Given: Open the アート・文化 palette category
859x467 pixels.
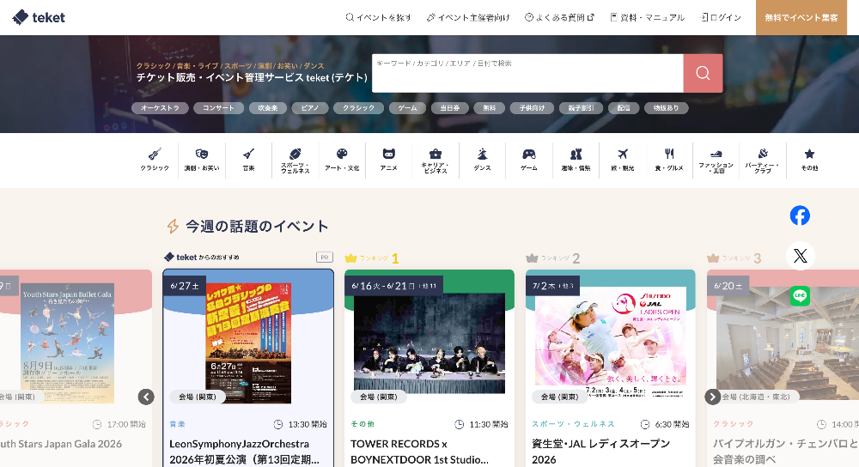Looking at the screenshot, I should 342,160.
